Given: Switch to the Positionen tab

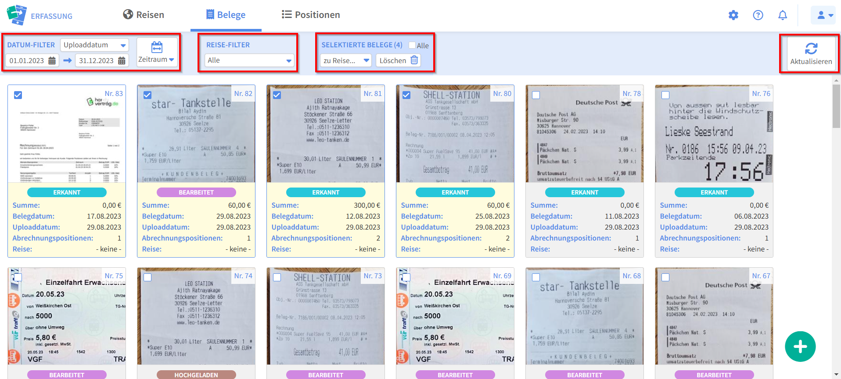Looking at the screenshot, I should point(311,15).
